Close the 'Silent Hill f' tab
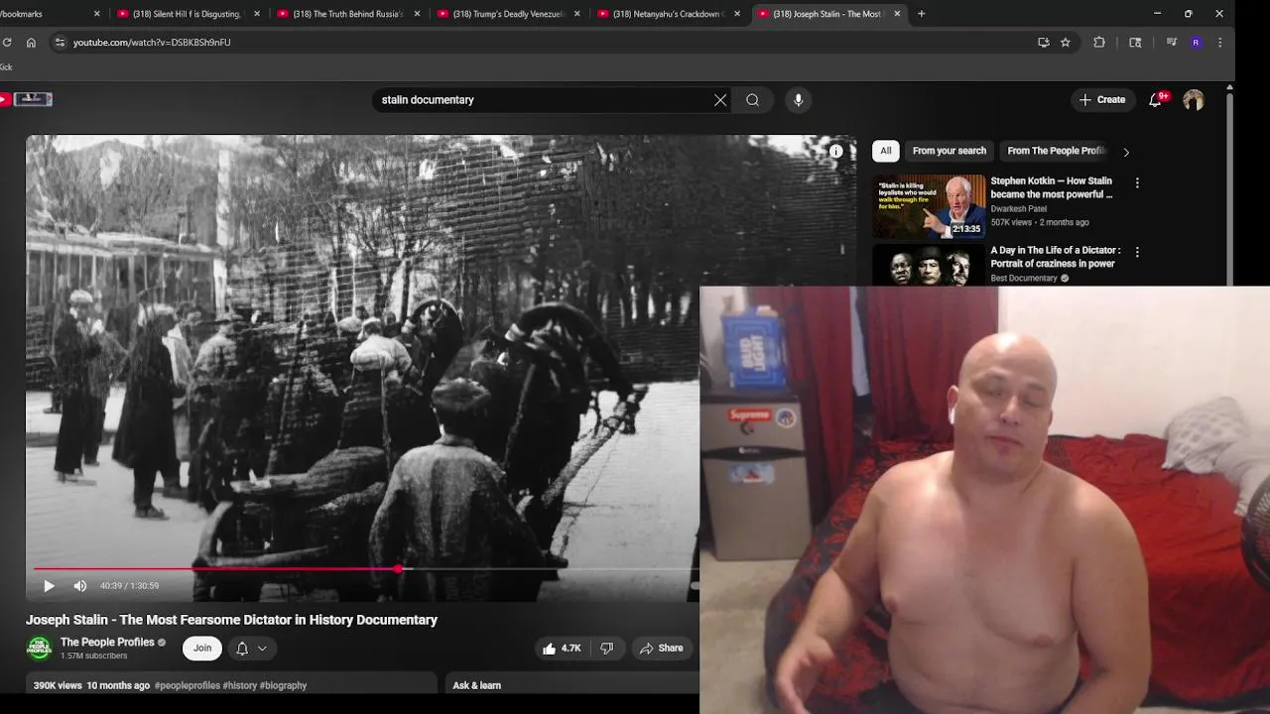The height and width of the screenshot is (714, 1270). (257, 14)
